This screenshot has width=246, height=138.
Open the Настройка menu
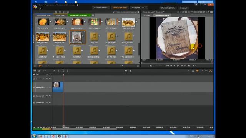[61, 5]
